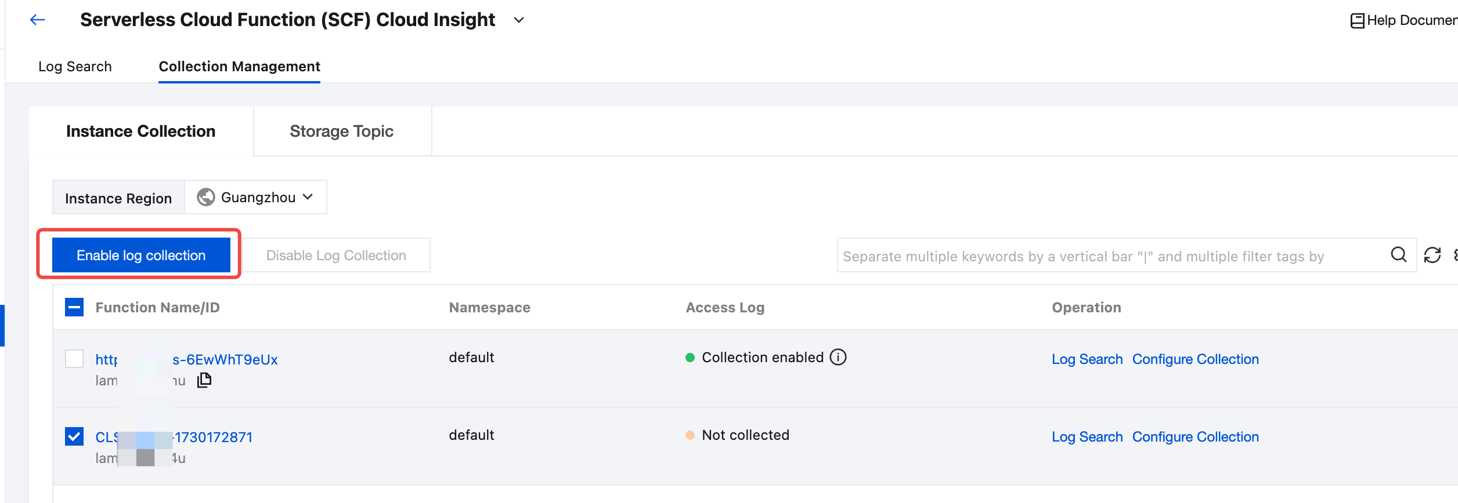Viewport: 1458px width, 503px height.
Task: Click the search magnifier icon
Action: (x=1399, y=255)
